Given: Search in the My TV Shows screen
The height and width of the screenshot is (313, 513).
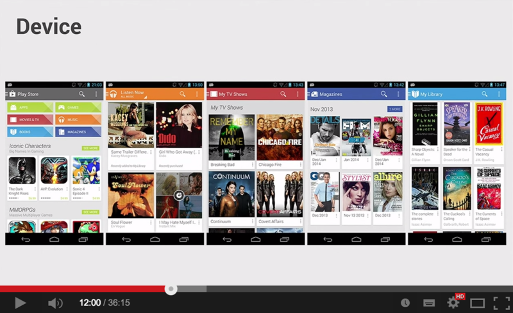Looking at the screenshot, I should [283, 94].
